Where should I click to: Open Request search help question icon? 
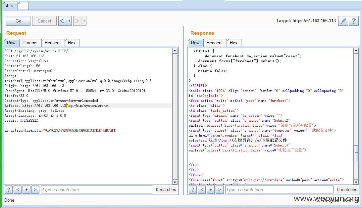tap(9, 189)
